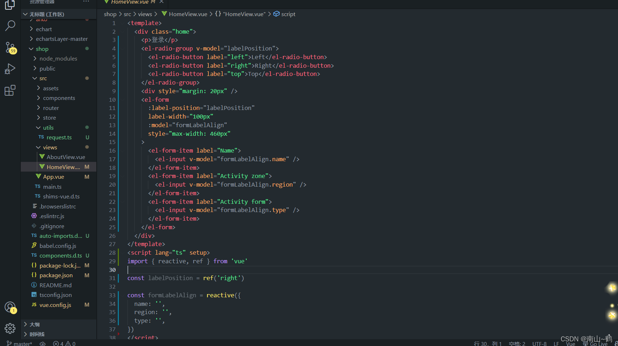Expand the assets folder
This screenshot has height=346, width=618.
(x=38, y=88)
